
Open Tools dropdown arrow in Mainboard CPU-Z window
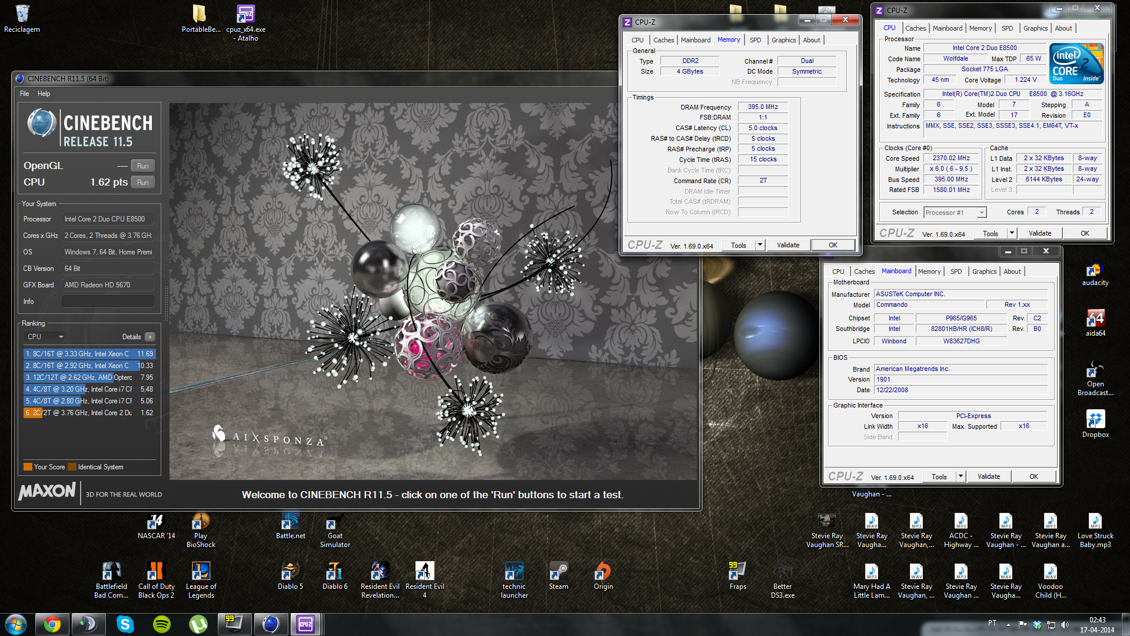(x=960, y=477)
